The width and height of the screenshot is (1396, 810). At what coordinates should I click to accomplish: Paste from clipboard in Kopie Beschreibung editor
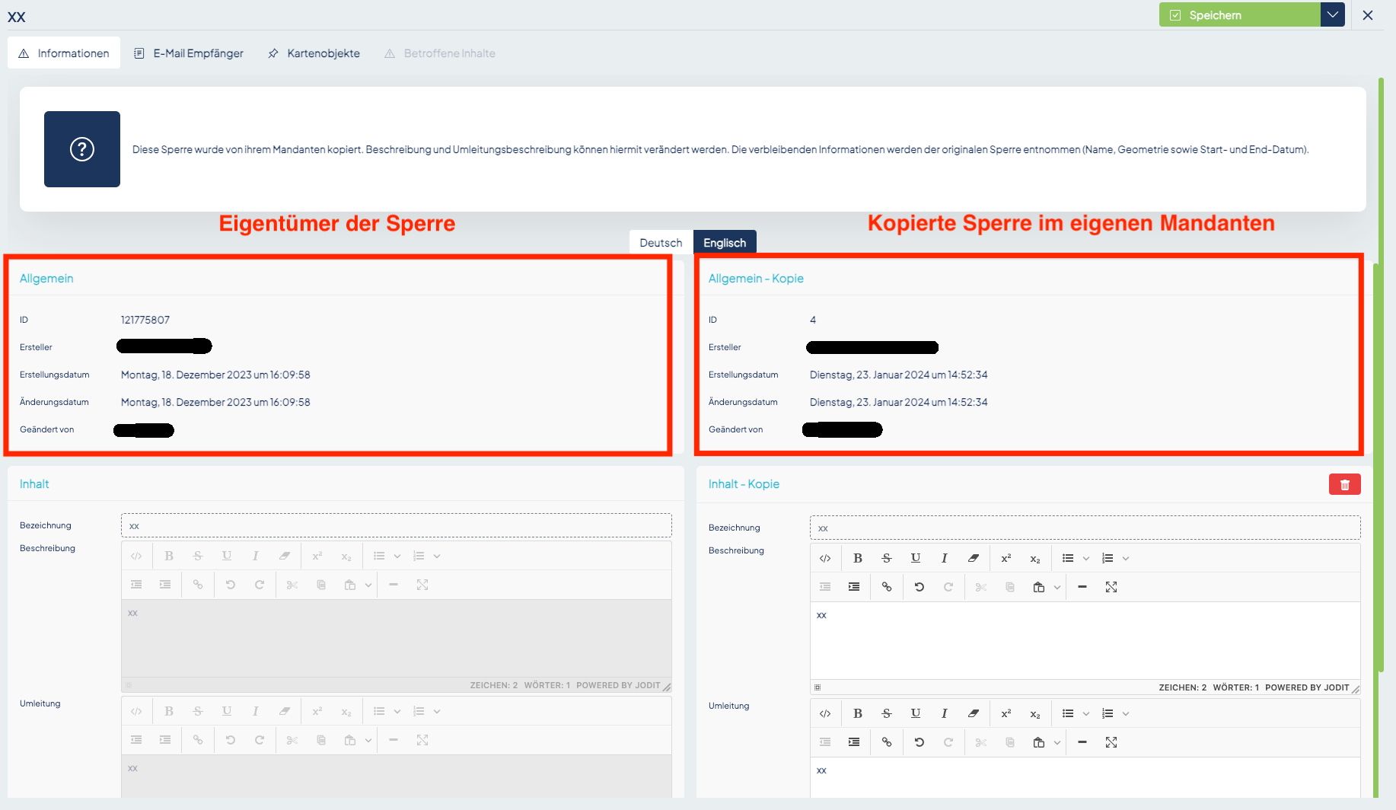(1039, 587)
